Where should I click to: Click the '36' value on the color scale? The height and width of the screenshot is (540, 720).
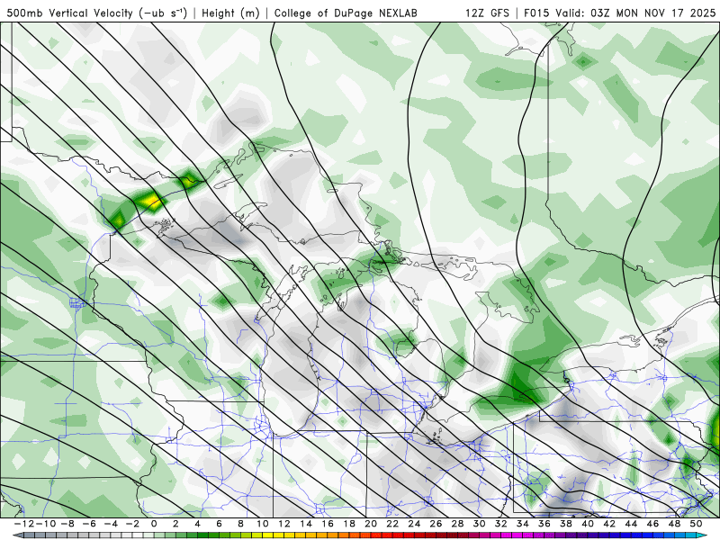pos(544,524)
